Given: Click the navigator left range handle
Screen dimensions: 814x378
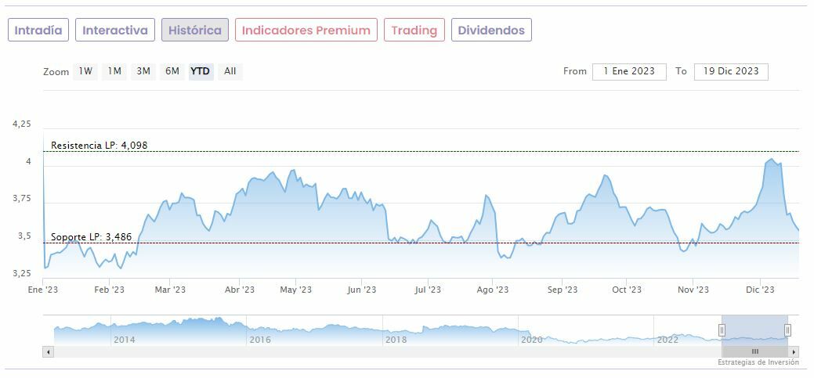Looking at the screenshot, I should tap(722, 330).
